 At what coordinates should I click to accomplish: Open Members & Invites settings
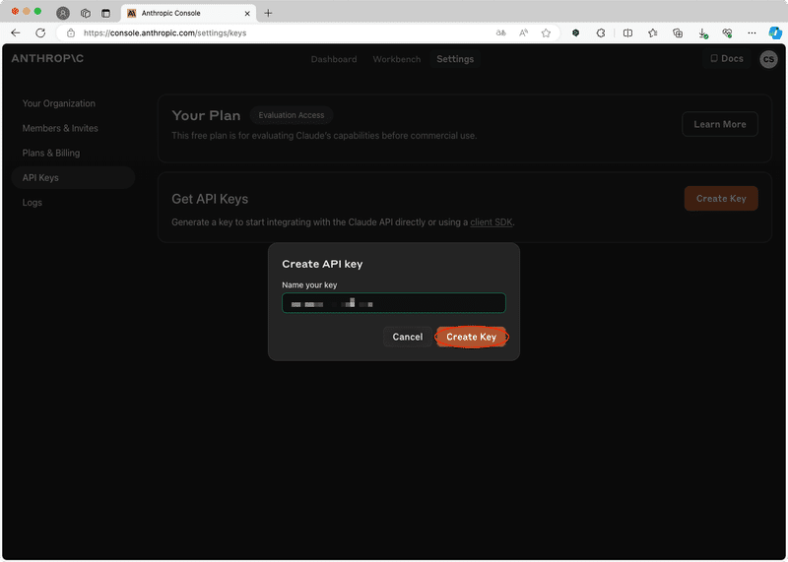pos(60,128)
